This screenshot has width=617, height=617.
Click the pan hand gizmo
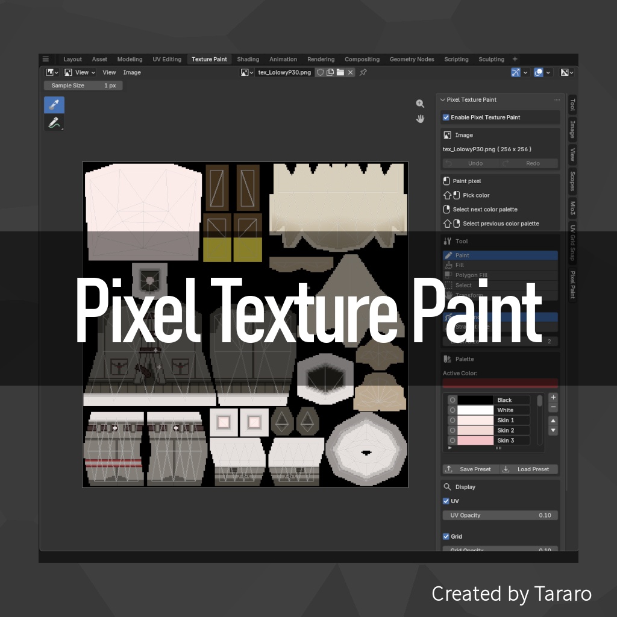(420, 119)
